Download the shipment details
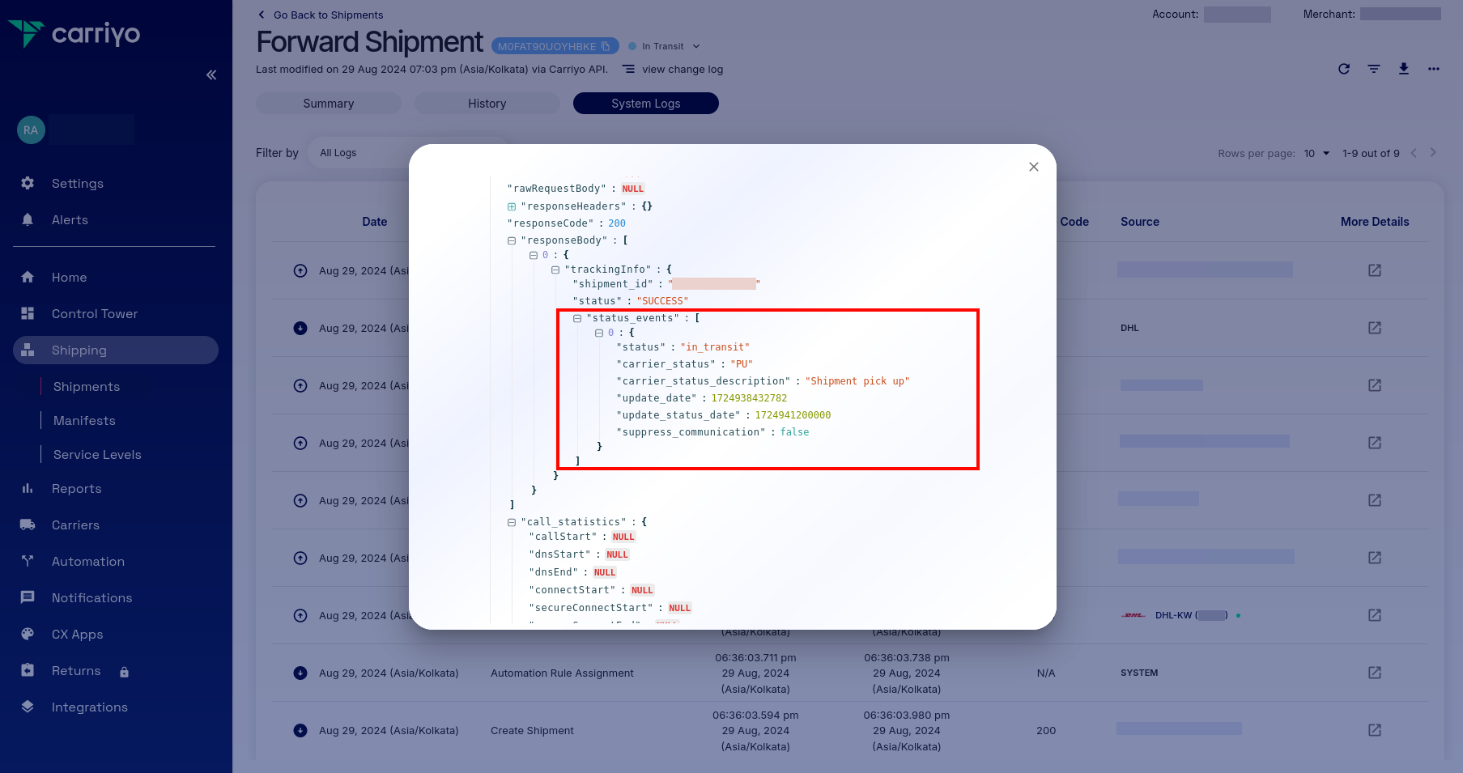 pos(1404,69)
